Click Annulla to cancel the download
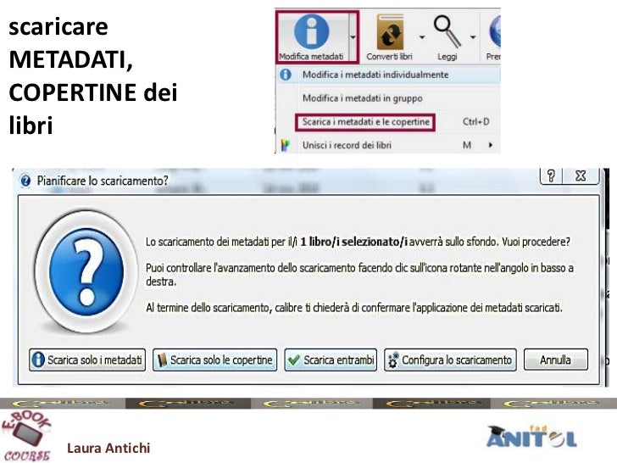 pos(556,360)
